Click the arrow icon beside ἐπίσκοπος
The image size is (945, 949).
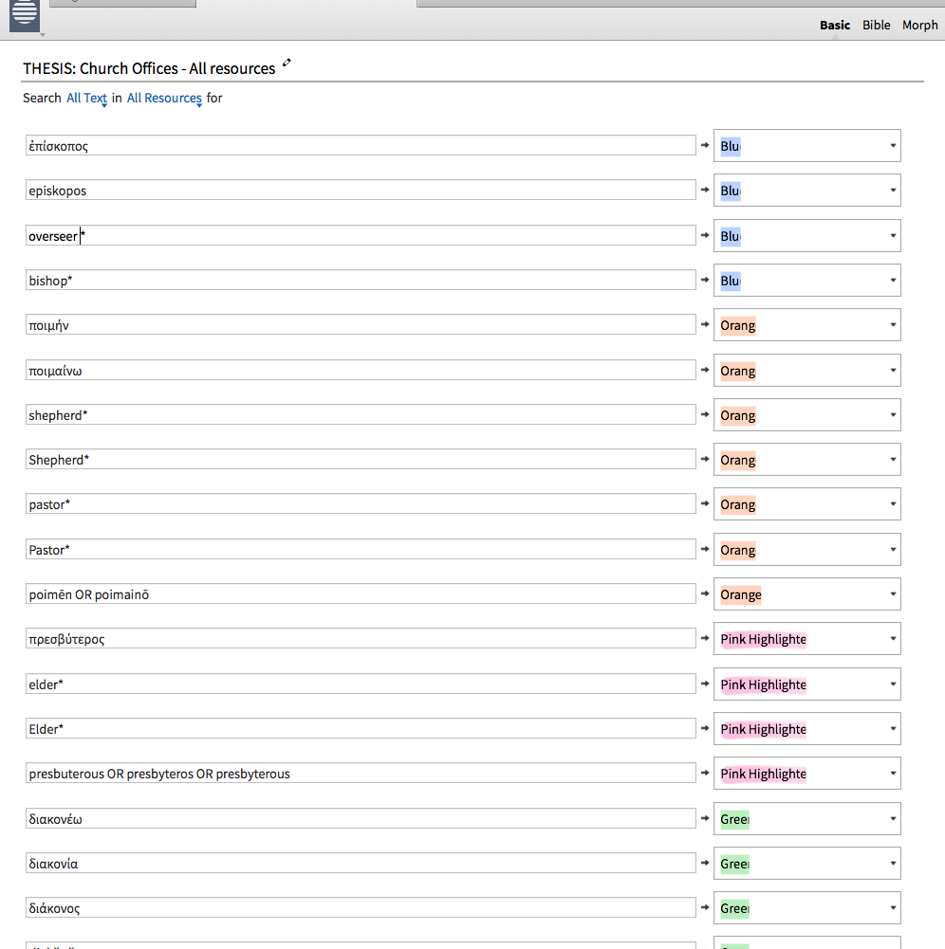pyautogui.click(x=704, y=145)
